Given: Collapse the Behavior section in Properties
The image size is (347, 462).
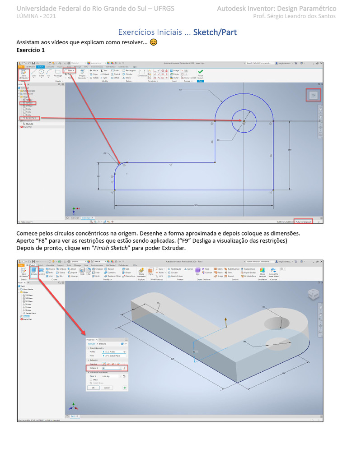Looking at the screenshot, I should (89, 360).
